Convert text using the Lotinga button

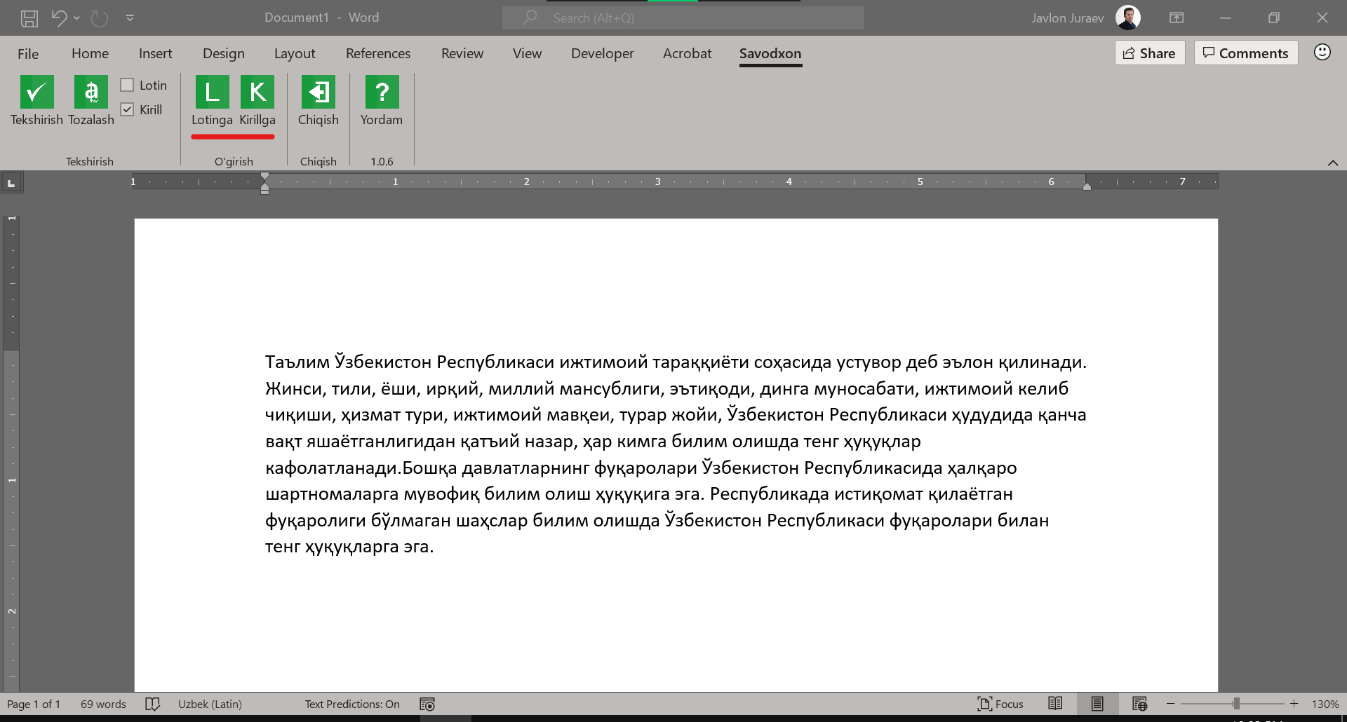click(x=212, y=93)
